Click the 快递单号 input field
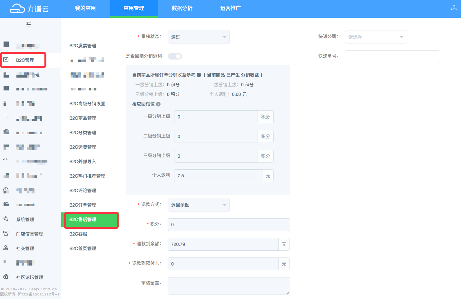This screenshot has width=461, height=299. [x=392, y=57]
